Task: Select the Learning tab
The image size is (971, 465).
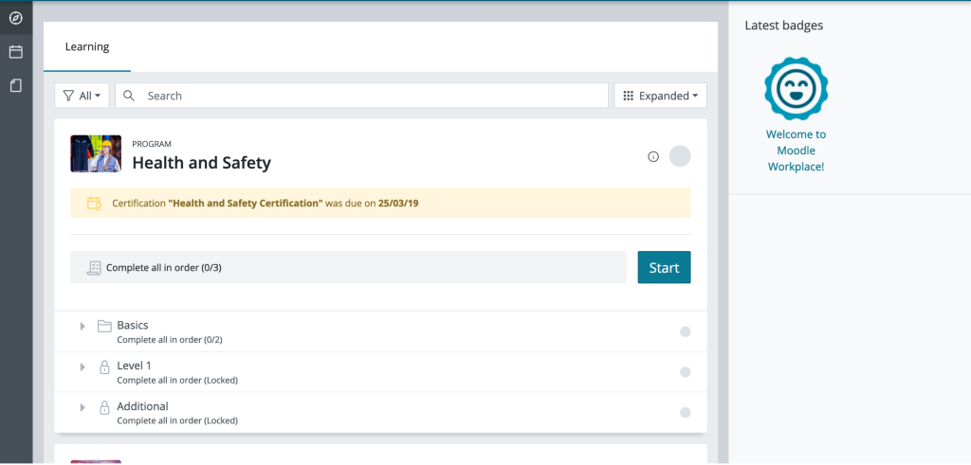Action: (87, 46)
